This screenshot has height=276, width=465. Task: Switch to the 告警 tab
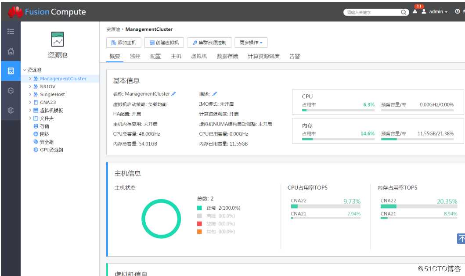[x=295, y=56]
